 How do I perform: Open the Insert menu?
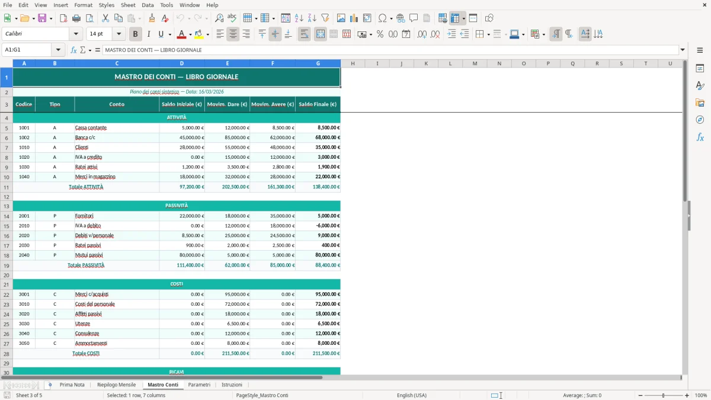click(x=60, y=5)
